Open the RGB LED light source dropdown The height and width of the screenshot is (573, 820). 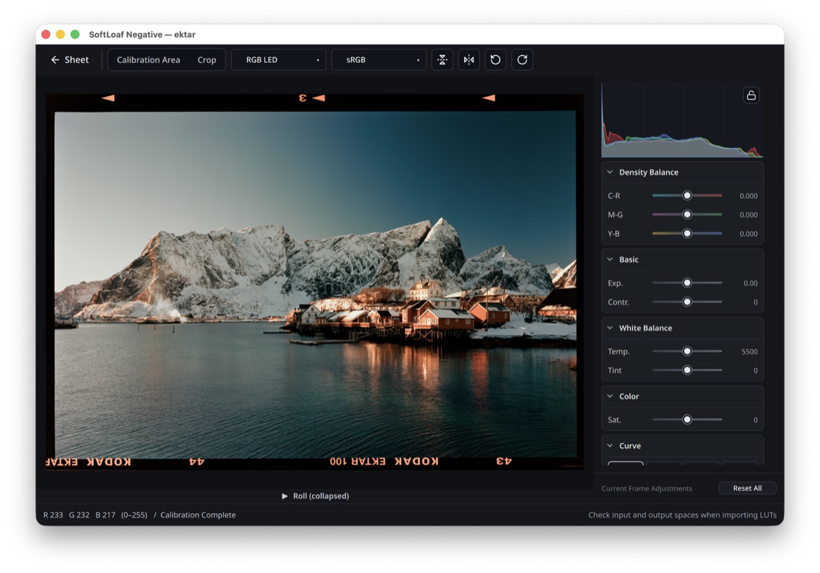click(279, 60)
